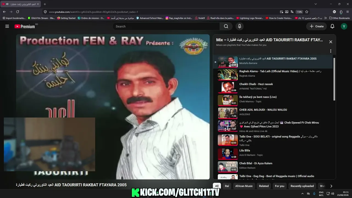Open the Ordres de mission bookmark
The height and width of the screenshot is (198, 352).
click(x=91, y=18)
